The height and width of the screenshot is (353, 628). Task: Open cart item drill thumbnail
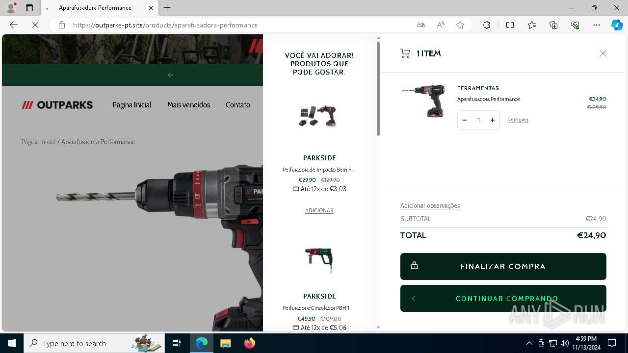423,101
